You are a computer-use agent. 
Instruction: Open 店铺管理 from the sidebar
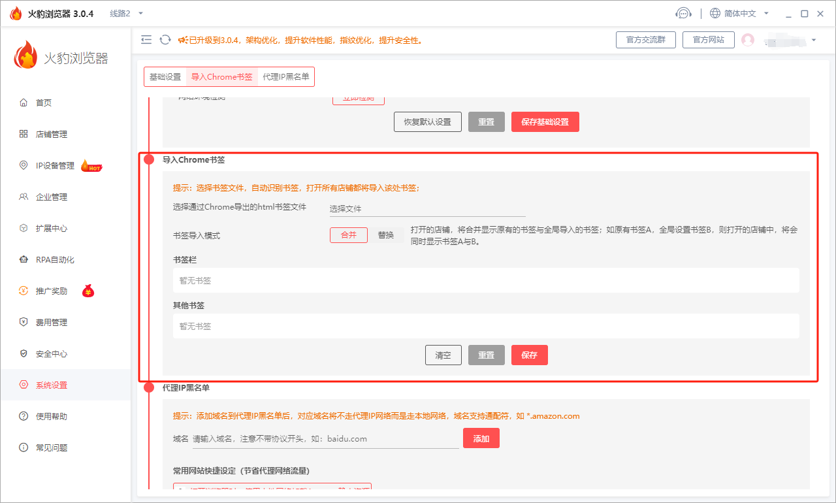coord(51,134)
